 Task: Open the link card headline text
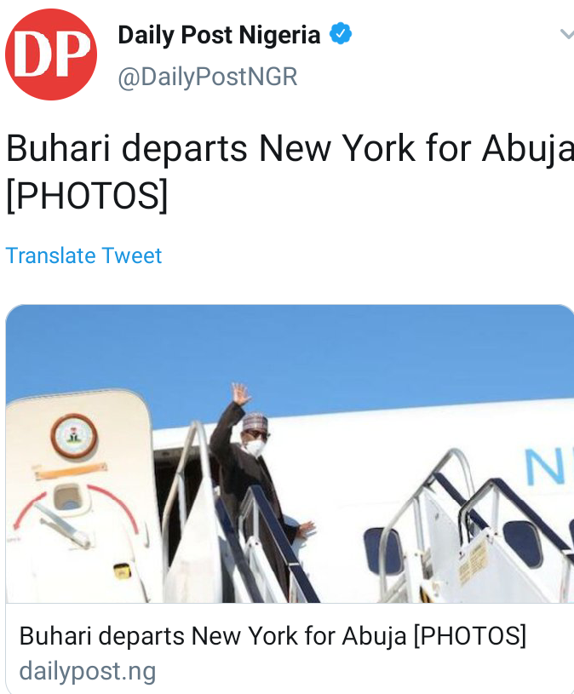point(273,636)
